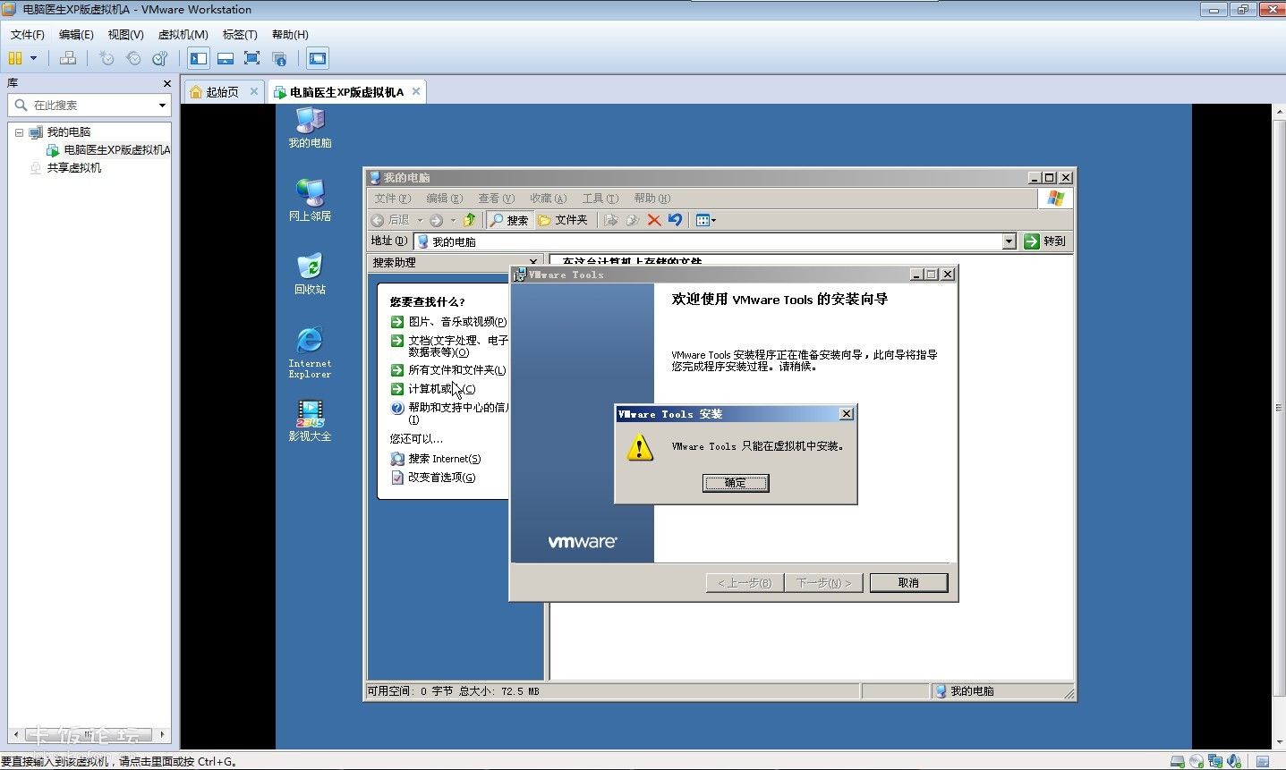
Task: Open the address bar dropdown arrow
Action: point(1009,241)
